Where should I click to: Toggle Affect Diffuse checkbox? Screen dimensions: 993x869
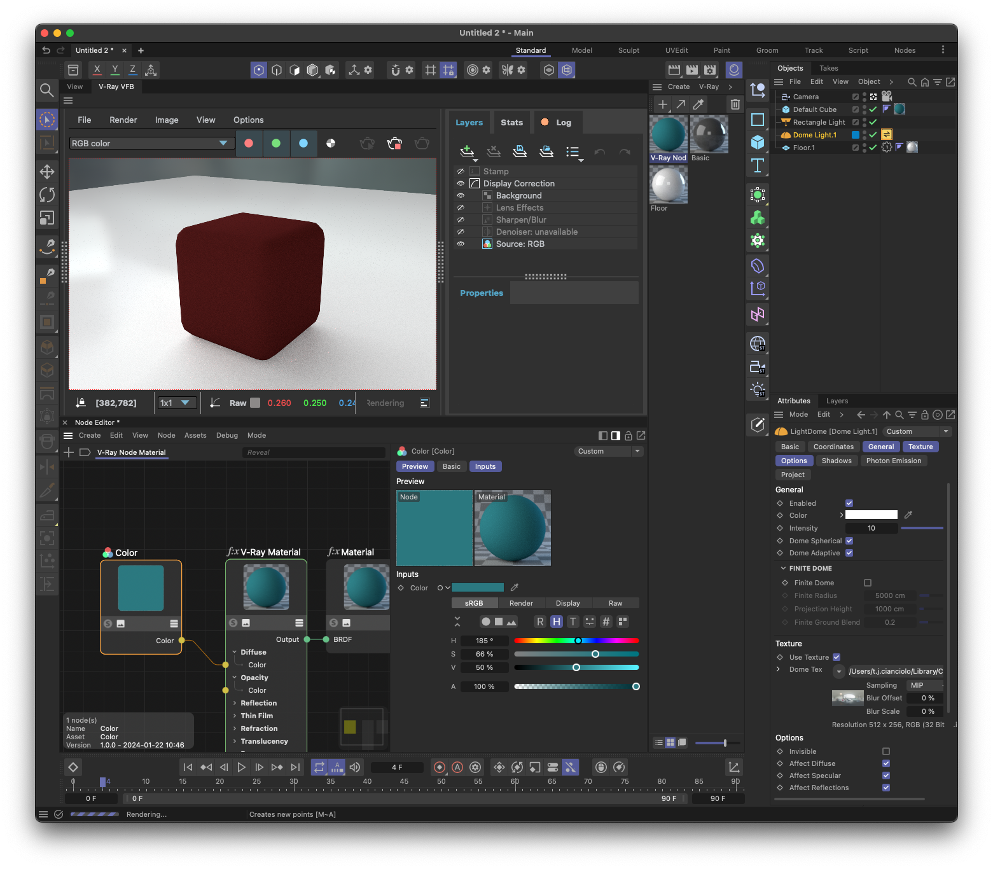coord(886,763)
